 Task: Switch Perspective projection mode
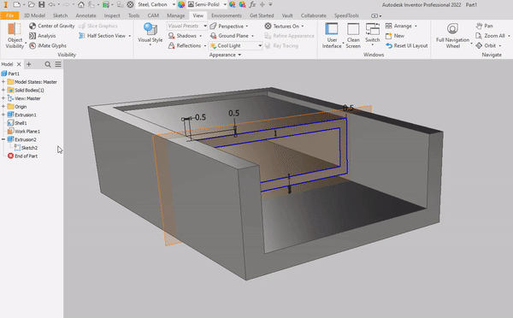227,26
